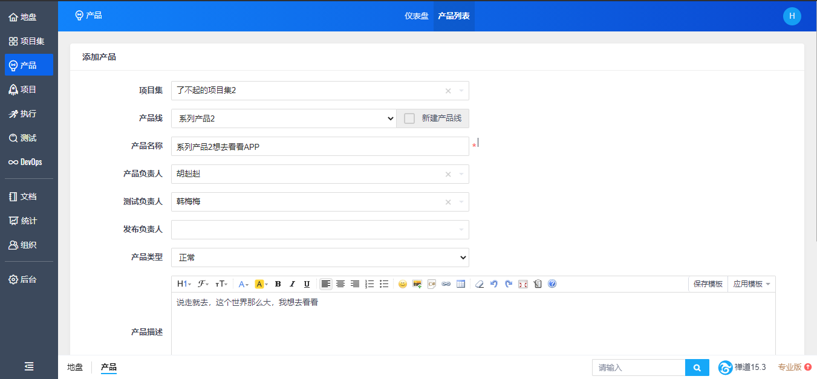Undo the last edit in the editor

click(494, 284)
